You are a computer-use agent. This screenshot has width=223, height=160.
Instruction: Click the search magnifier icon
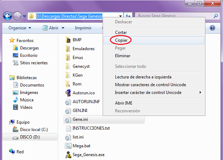tap(216, 16)
